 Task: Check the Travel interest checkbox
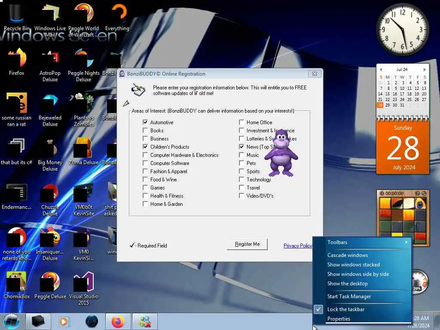click(241, 187)
